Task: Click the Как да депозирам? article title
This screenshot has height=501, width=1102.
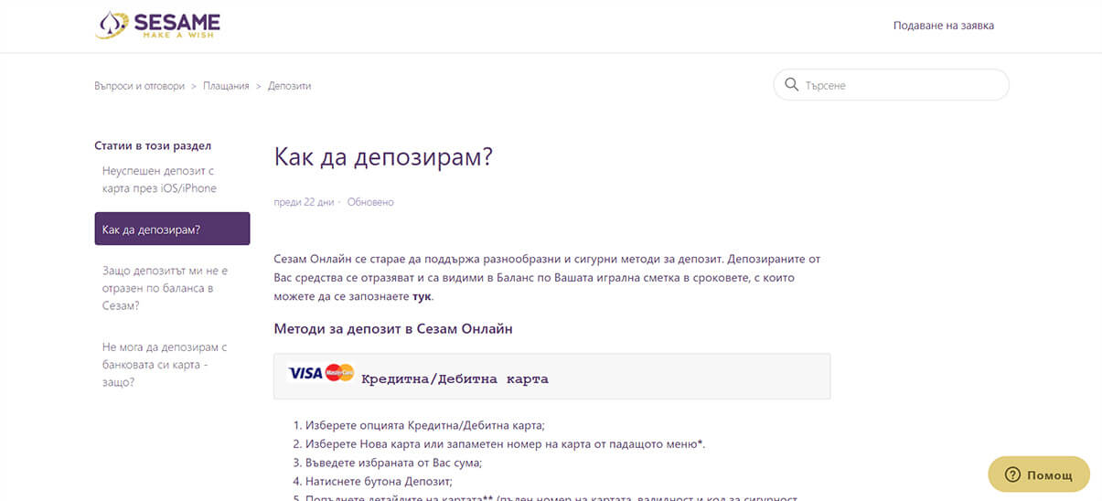Action: click(383, 156)
